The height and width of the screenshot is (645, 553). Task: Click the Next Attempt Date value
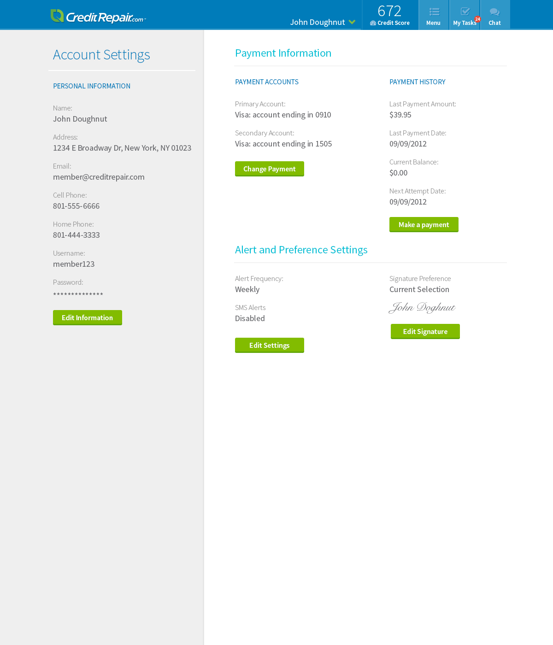coord(408,202)
